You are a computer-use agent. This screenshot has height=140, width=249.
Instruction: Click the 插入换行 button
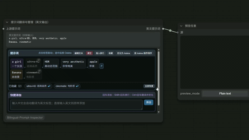[x=100, y=53]
